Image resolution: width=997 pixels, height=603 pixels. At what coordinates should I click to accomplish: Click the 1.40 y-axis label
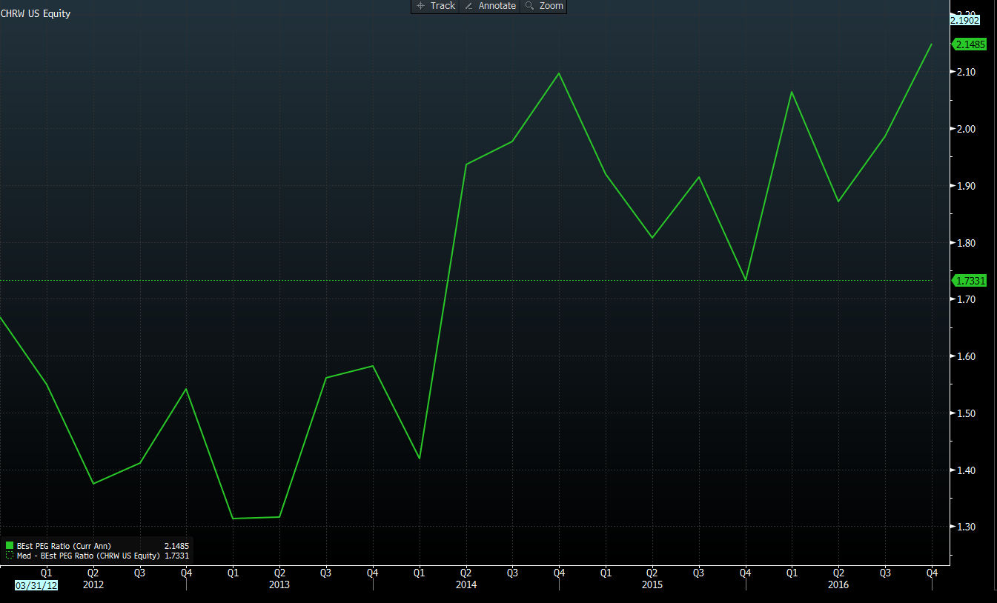[965, 470]
